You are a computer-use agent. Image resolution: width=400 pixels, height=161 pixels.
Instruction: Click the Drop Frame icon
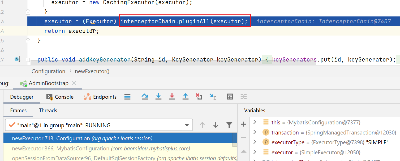click(199, 97)
